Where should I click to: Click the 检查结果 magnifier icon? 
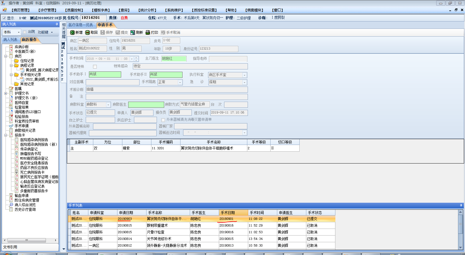[11, 107]
